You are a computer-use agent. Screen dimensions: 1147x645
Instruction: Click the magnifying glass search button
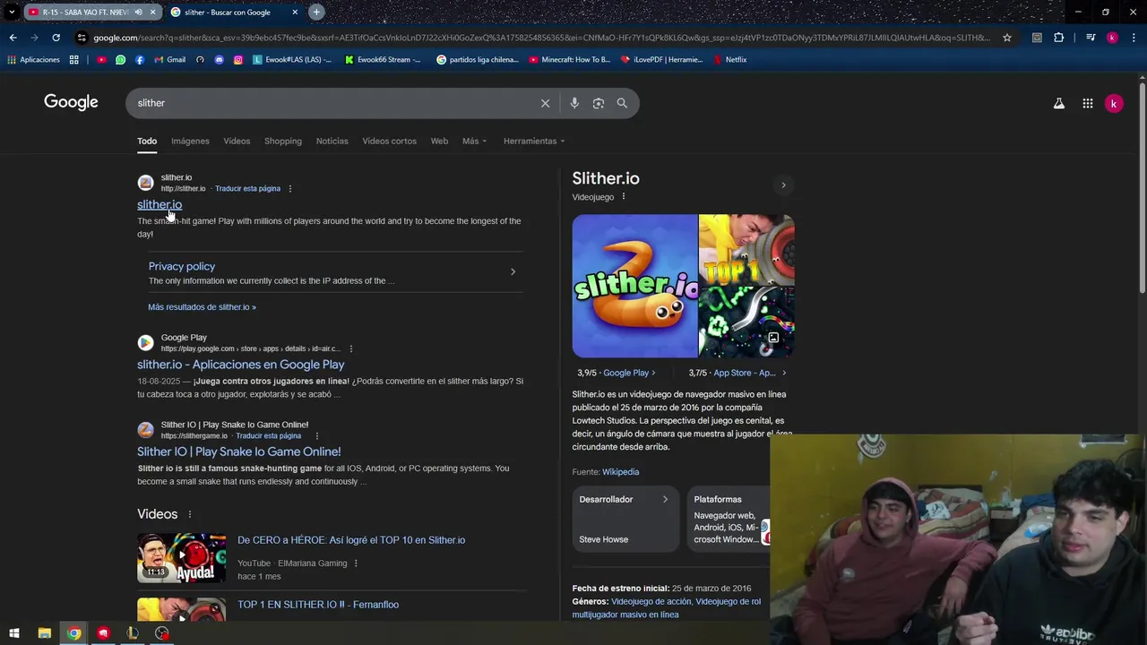(x=622, y=103)
